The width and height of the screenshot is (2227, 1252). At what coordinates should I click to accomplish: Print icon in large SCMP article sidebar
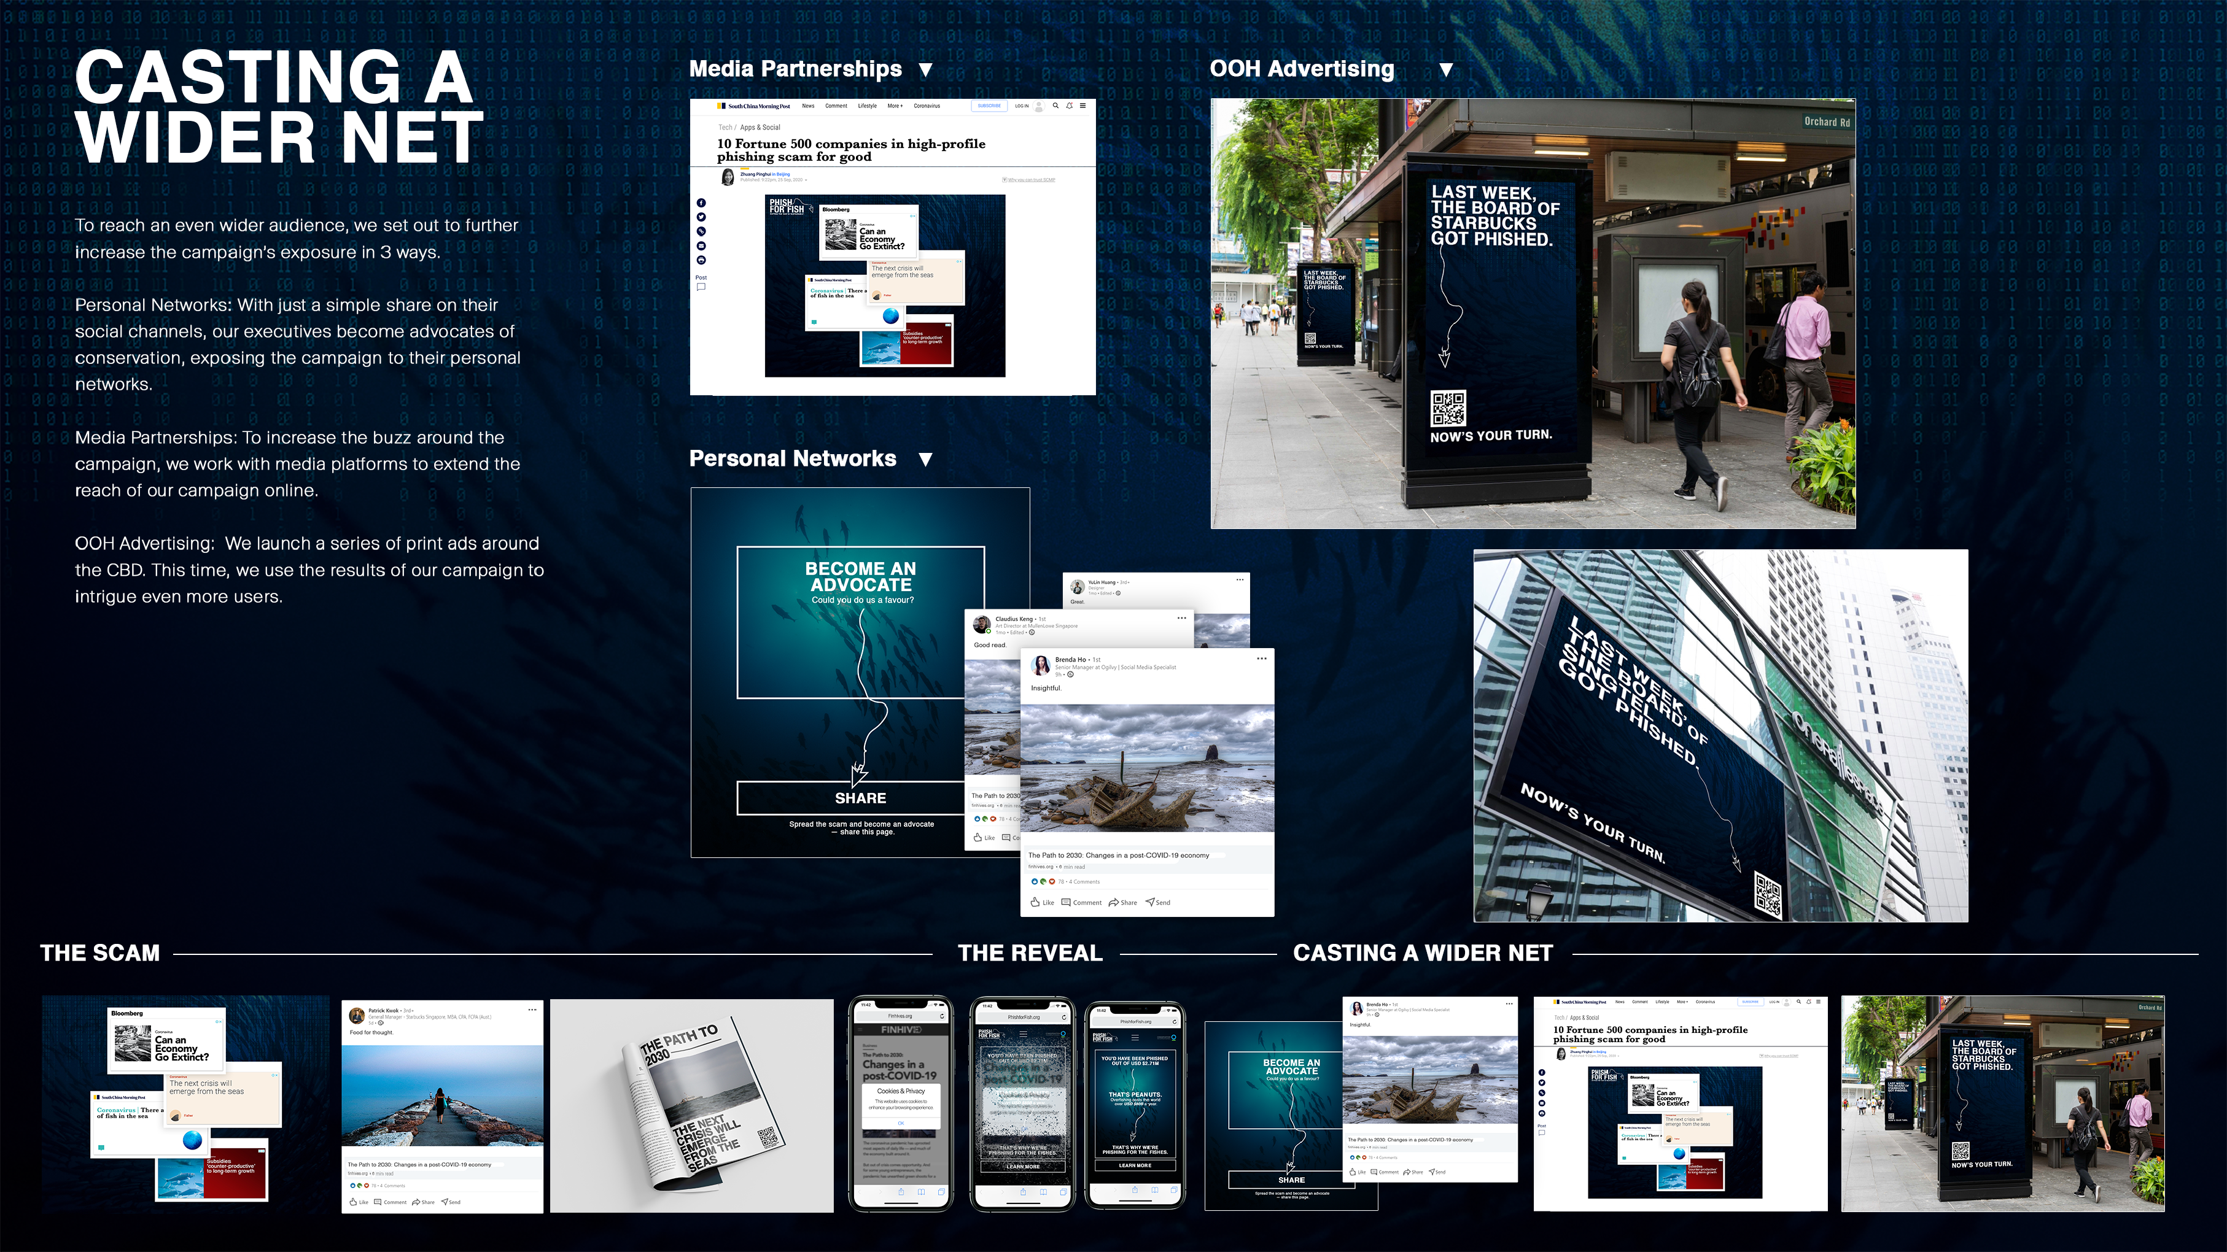[701, 260]
